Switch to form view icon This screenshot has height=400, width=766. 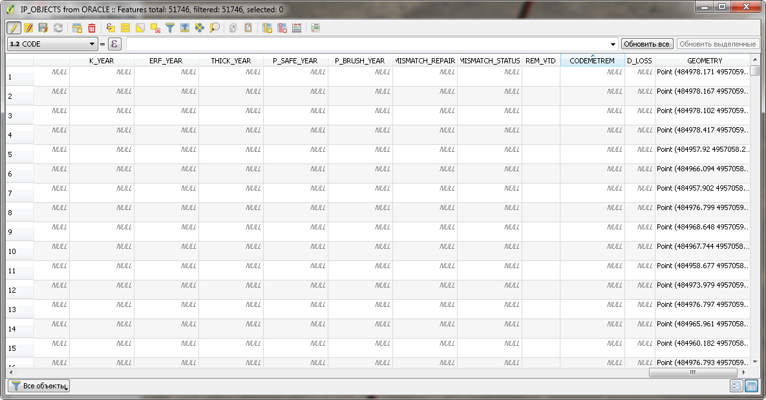tap(736, 386)
